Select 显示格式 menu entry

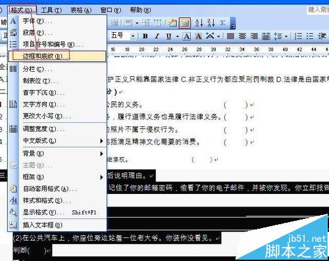point(57,212)
